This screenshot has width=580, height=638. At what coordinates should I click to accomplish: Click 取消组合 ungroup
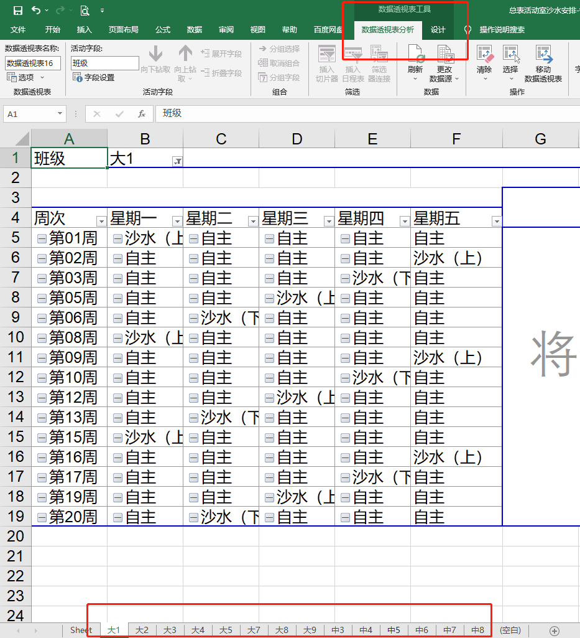tap(279, 63)
